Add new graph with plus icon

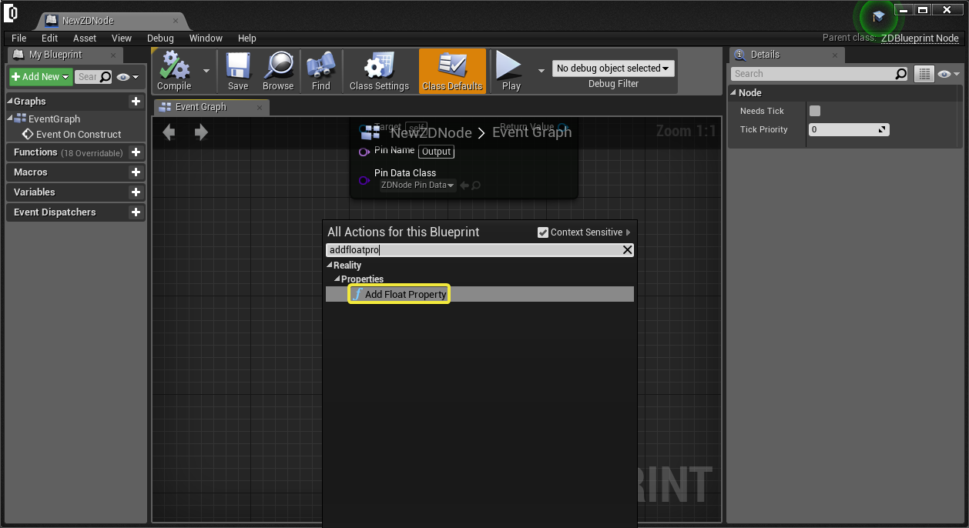[136, 102]
